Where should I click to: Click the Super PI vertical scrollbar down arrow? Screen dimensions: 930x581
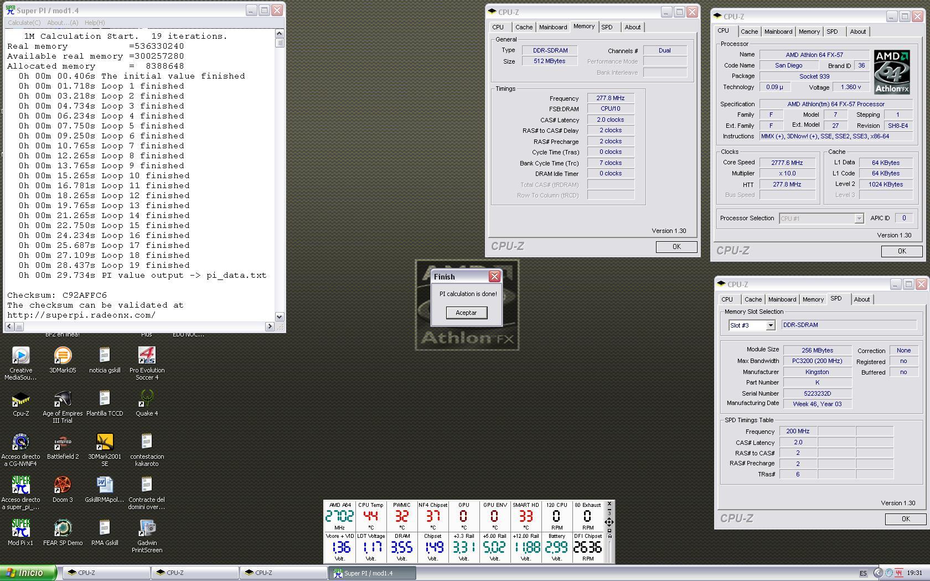pyautogui.click(x=280, y=317)
